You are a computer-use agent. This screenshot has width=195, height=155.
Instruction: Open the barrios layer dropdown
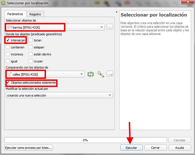tap(55, 27)
